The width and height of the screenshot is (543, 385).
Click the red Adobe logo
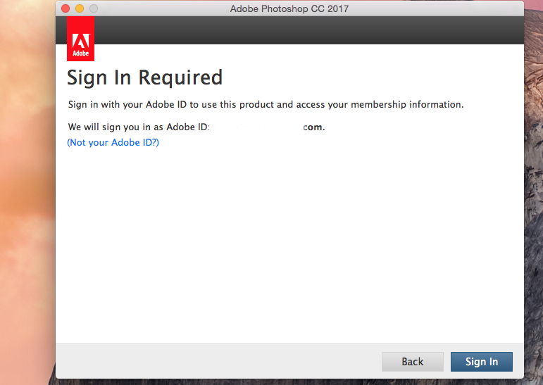(x=80, y=39)
